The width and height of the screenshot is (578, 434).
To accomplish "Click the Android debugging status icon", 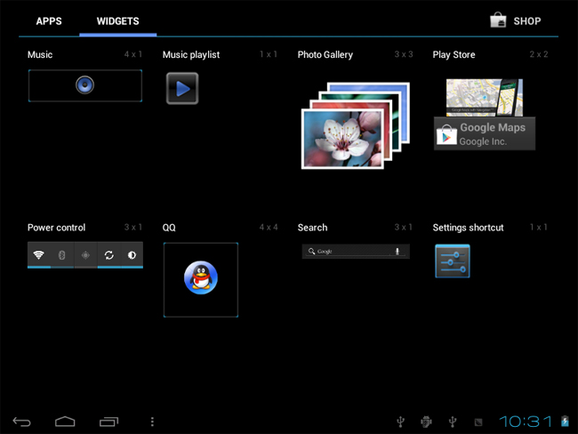I will 426,422.
